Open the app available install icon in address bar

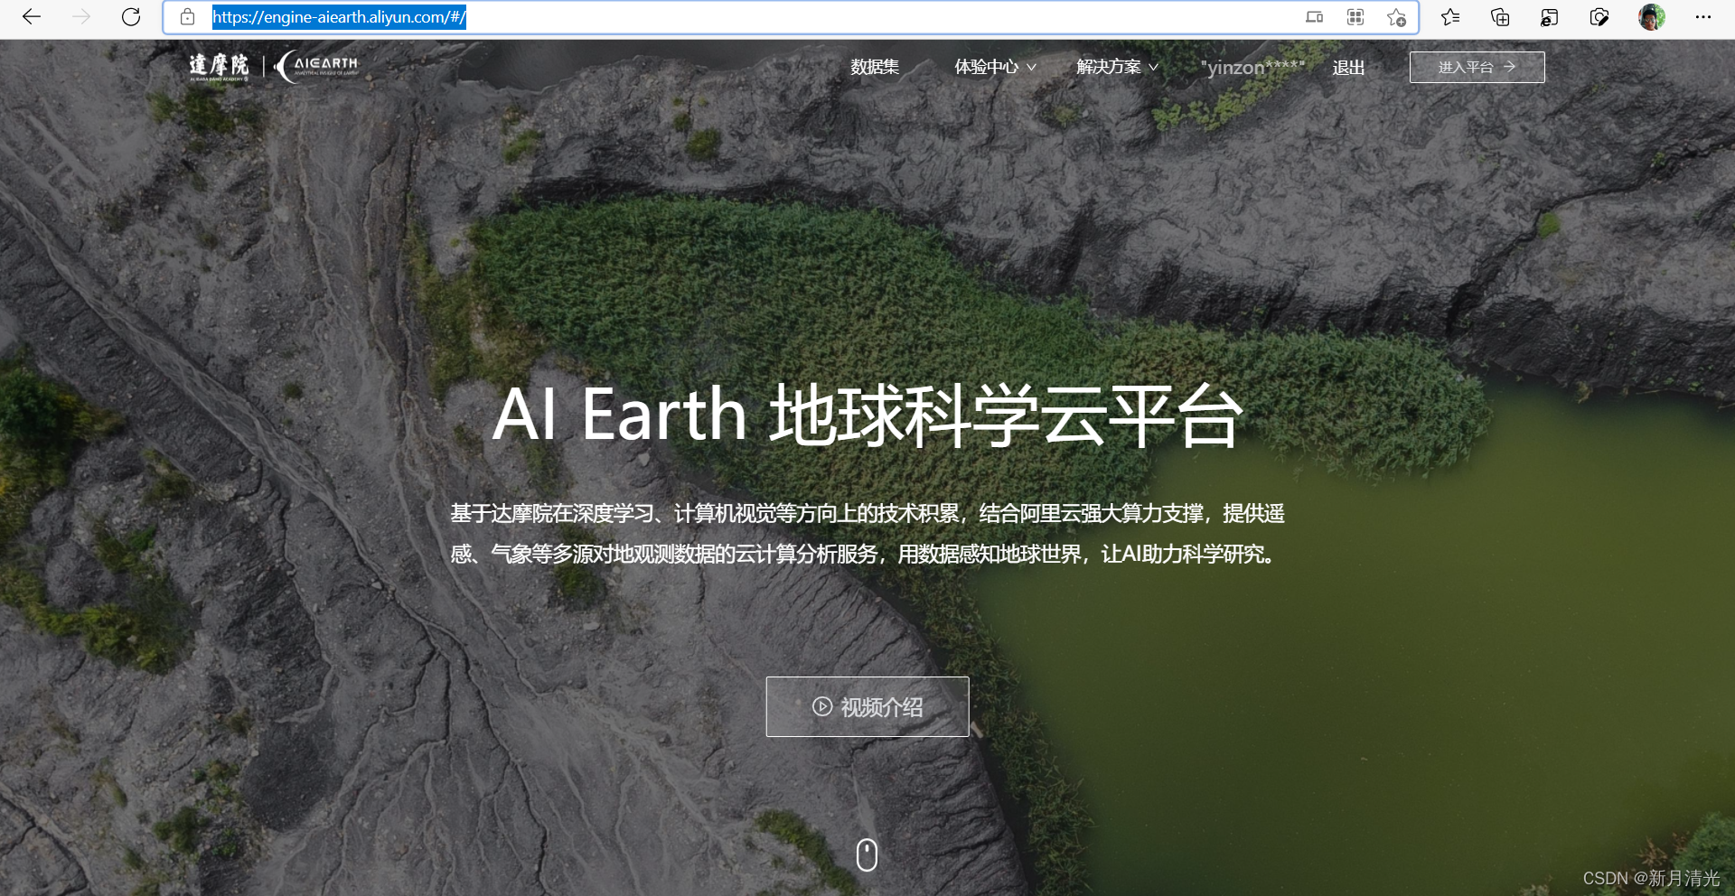[x=1315, y=17]
